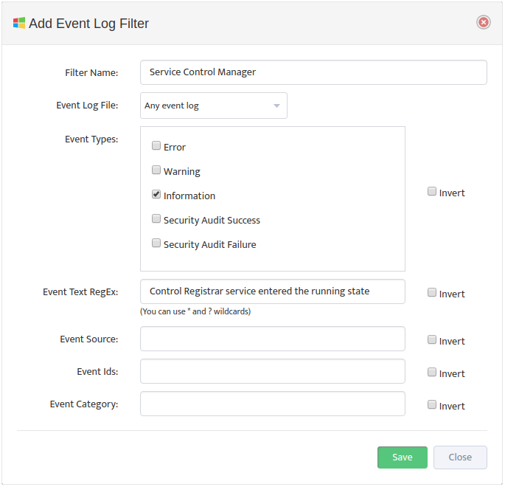Screen dimensions: 505x487
Task: Close dialog with the red X icon
Action: tap(483, 22)
